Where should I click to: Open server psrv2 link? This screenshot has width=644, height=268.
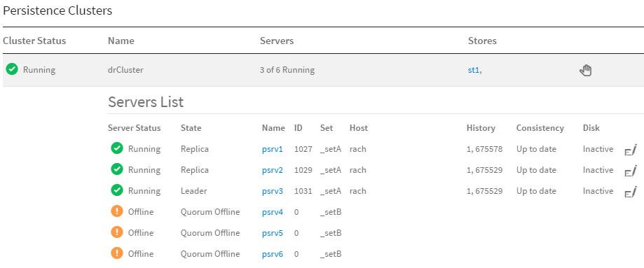[x=273, y=170]
